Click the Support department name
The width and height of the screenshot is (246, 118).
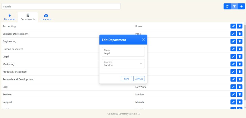7,102
